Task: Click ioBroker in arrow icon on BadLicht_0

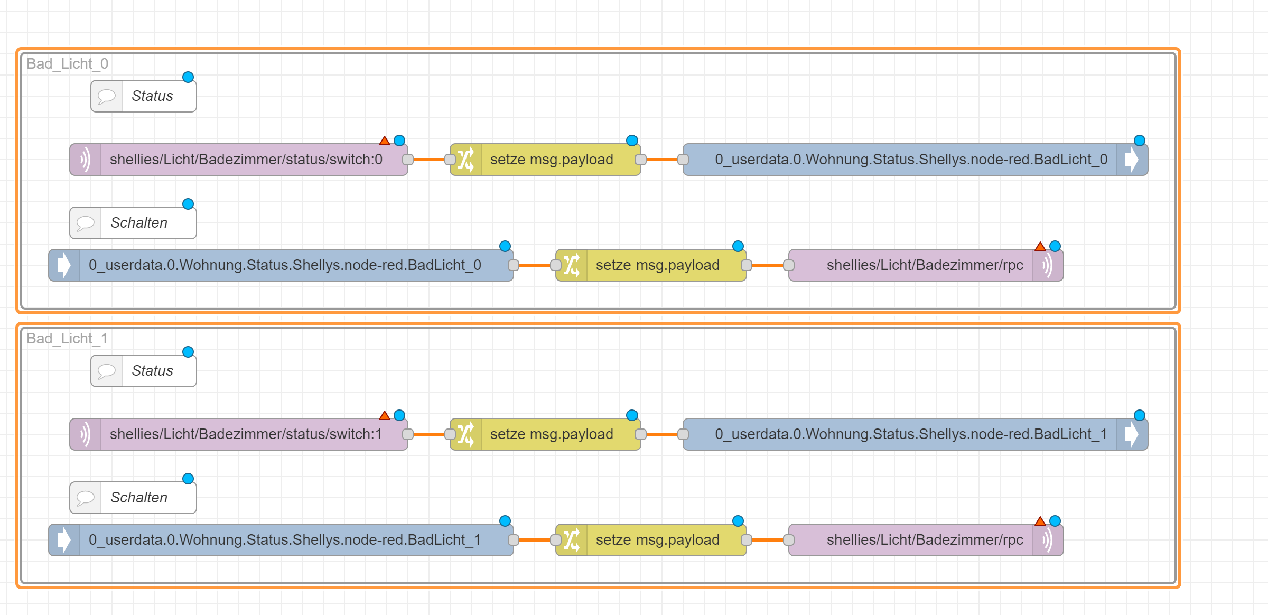Action: (64, 265)
